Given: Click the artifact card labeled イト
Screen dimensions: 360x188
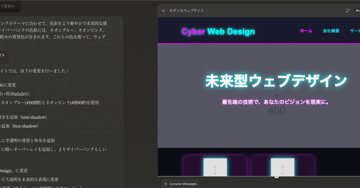Looking at the screenshot, I should (4, 57).
